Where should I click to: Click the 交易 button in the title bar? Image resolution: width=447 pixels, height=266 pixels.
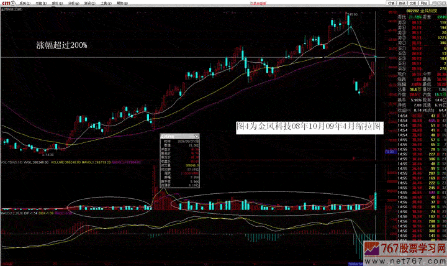click(x=413, y=3)
